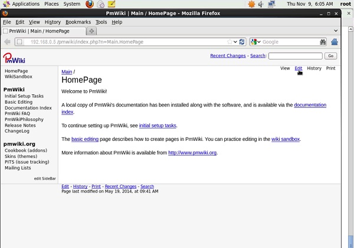Image resolution: width=354 pixels, height=248 pixels.
Task: Click Basic Editing in the sidebar
Action: click(x=18, y=102)
